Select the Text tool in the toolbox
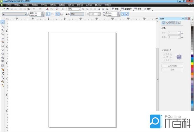This screenshot has height=132, width=194. [2, 61]
